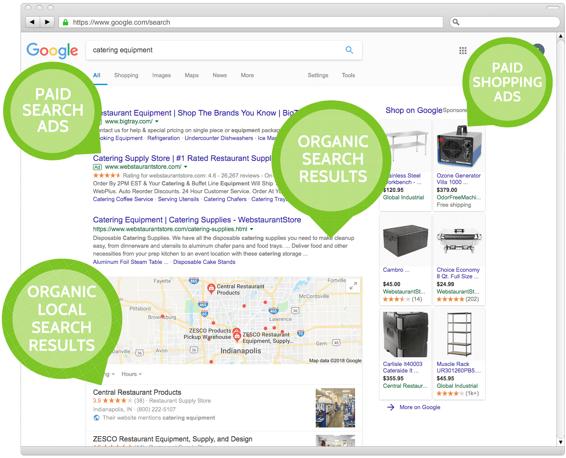The image size is (566, 458).
Task: Click the Ozone Generator product image
Action: click(x=459, y=146)
